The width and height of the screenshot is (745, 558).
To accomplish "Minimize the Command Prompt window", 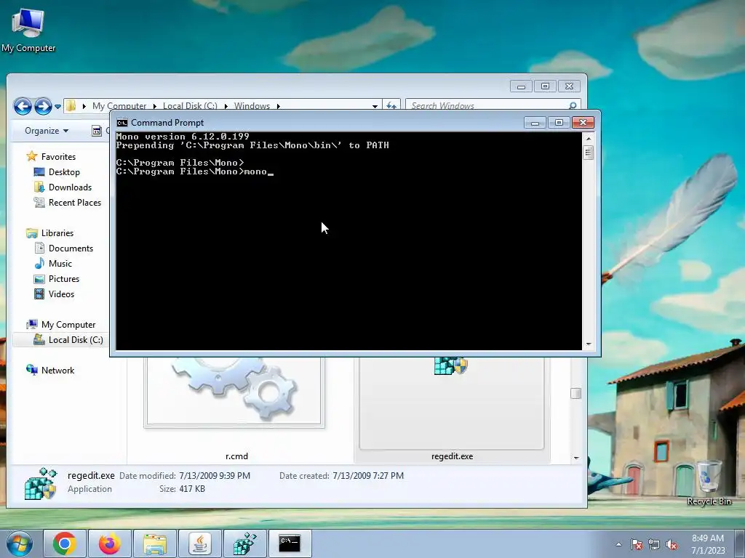I will [x=535, y=122].
